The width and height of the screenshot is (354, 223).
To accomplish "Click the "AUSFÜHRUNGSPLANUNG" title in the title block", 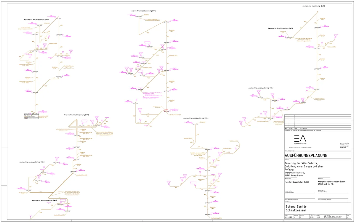I will point(306,156).
